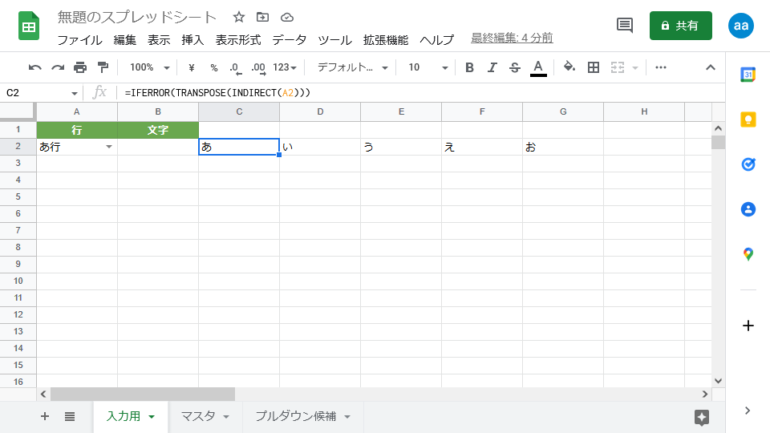Open the デフォルト font dropdown
Viewport: 770px width, 433px height.
point(353,67)
